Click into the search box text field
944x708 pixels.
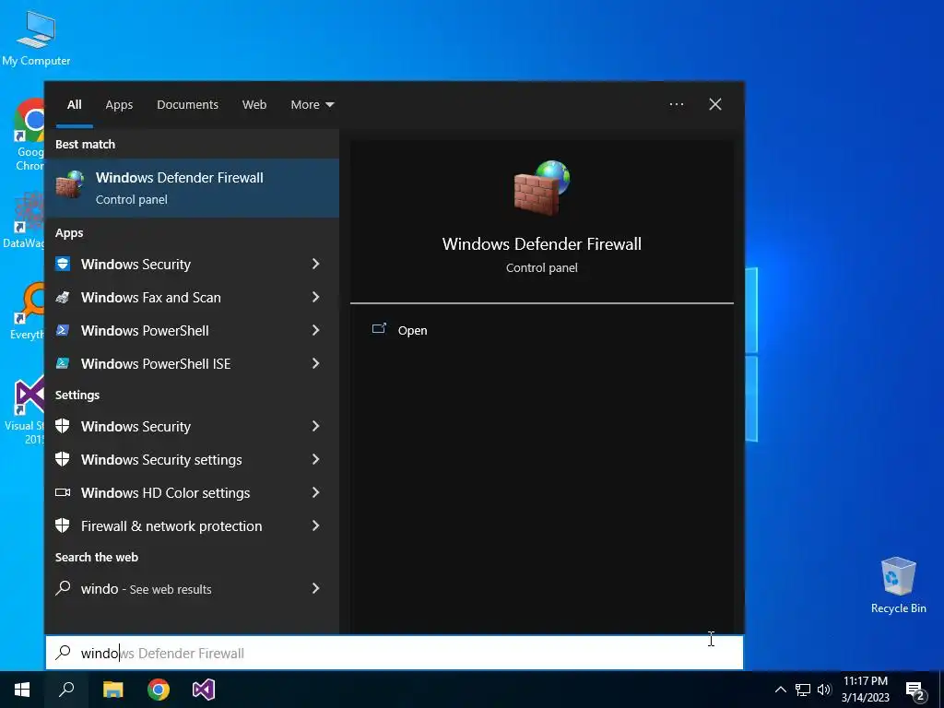(395, 653)
